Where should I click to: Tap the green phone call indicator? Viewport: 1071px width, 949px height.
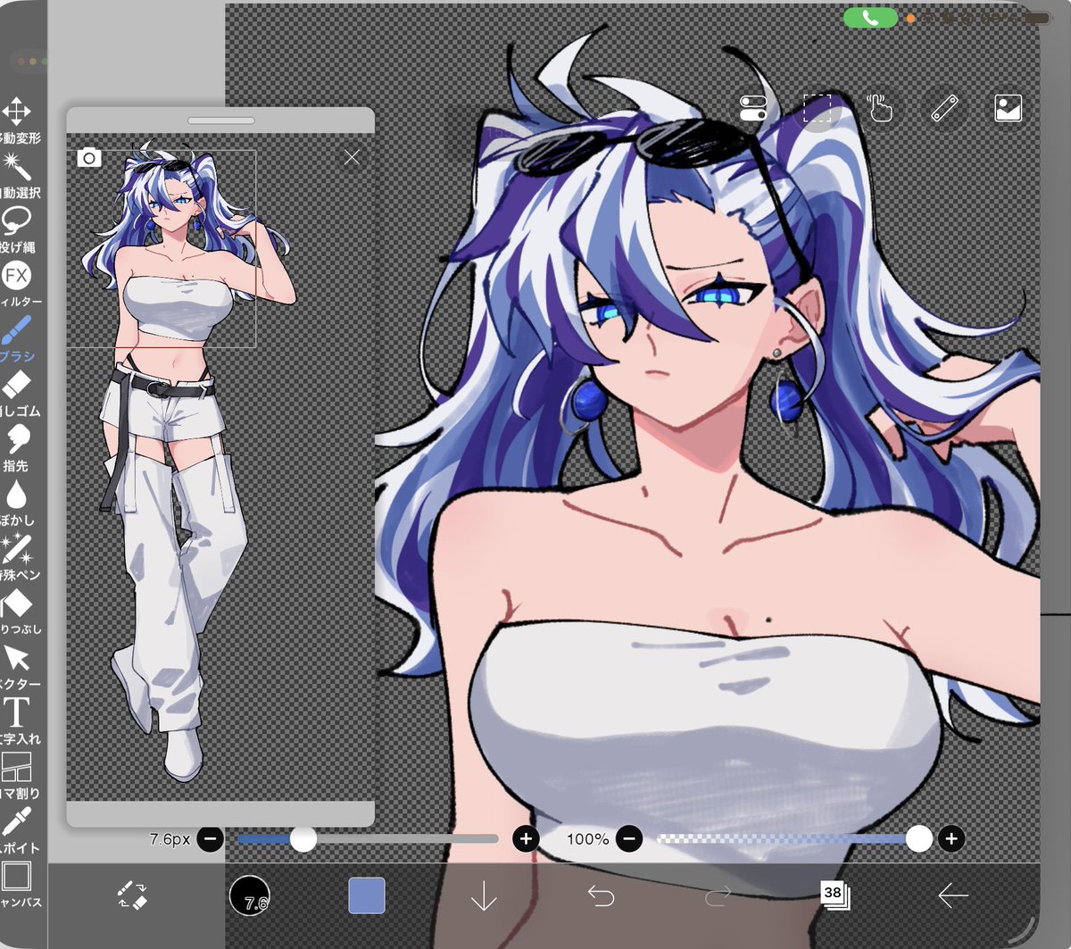[x=870, y=17]
